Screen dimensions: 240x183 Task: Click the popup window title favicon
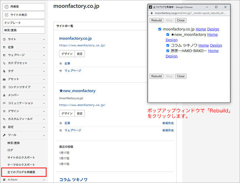click(151, 7)
